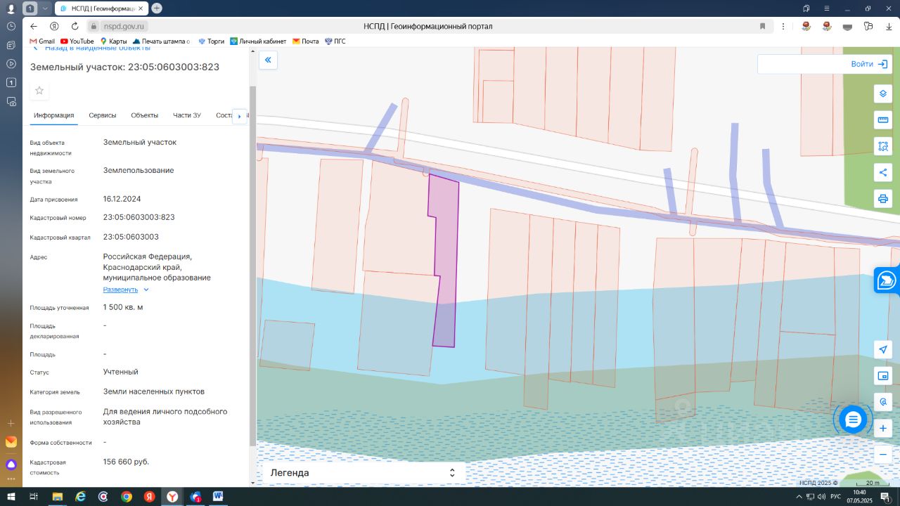Select the cadastral number 23:05:0603003:823 value

coord(139,217)
